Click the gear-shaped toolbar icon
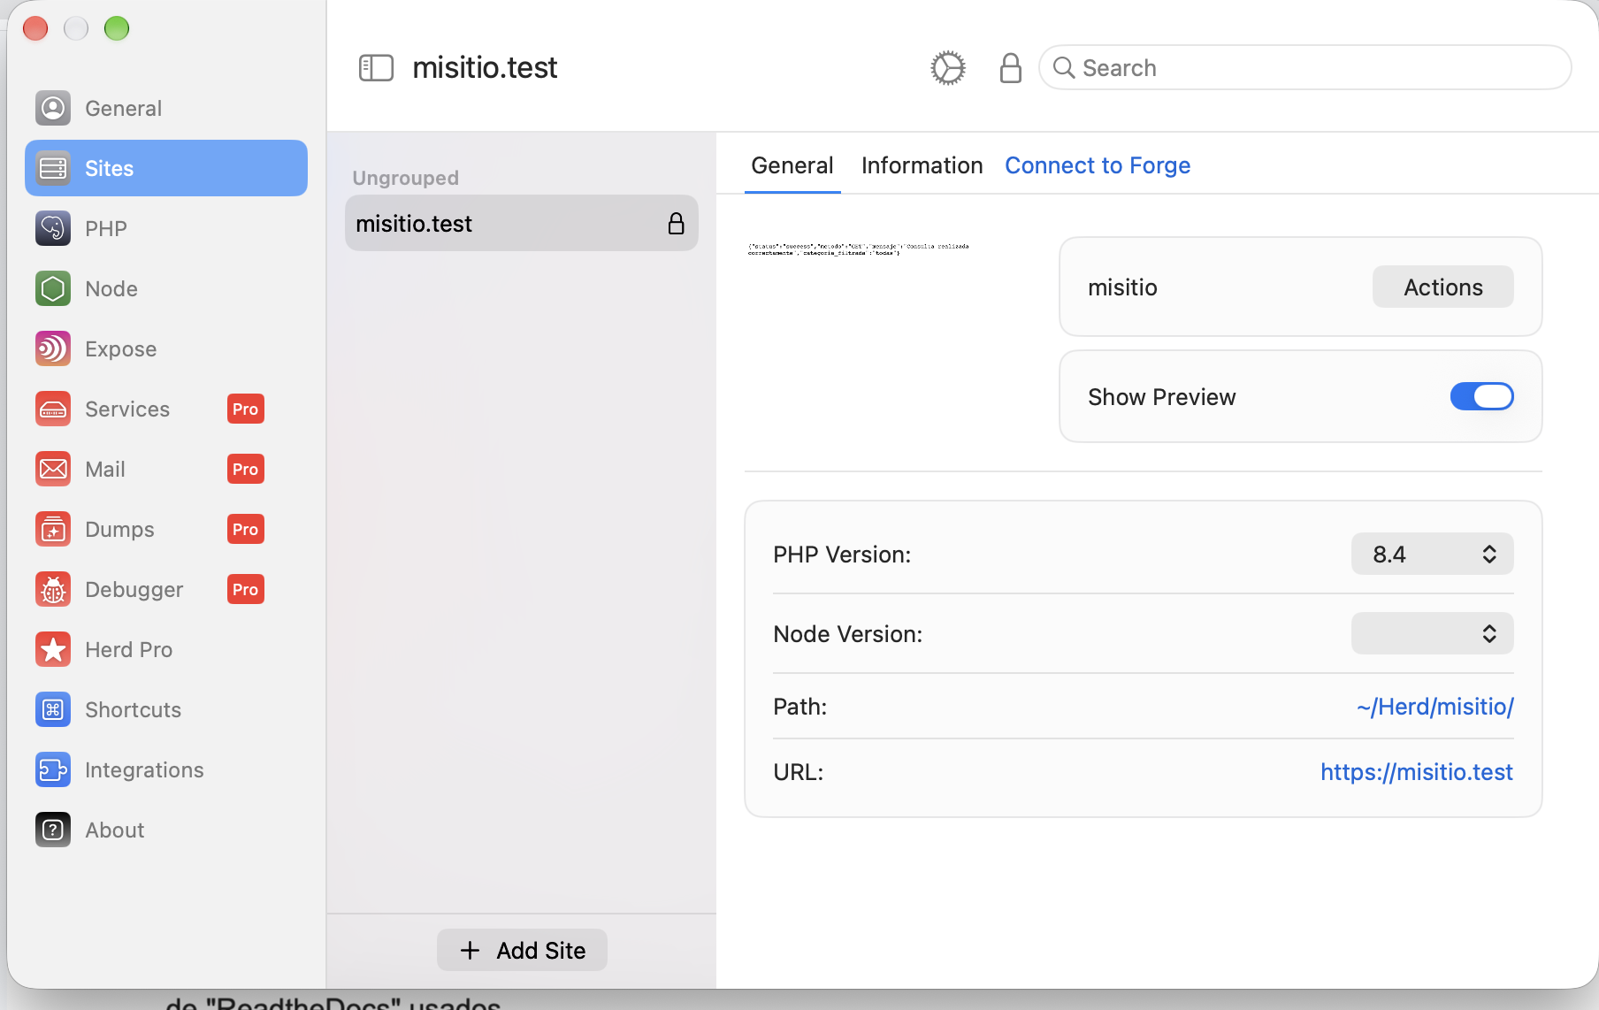The width and height of the screenshot is (1599, 1010). tap(948, 67)
